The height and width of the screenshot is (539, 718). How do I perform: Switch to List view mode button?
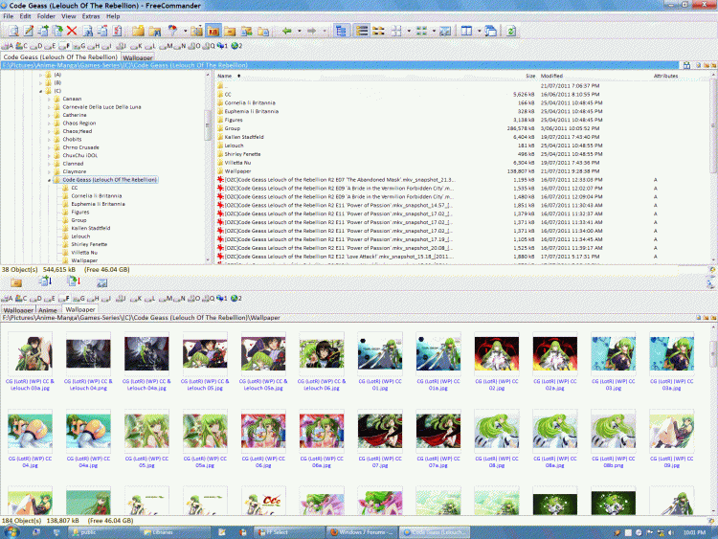click(378, 31)
